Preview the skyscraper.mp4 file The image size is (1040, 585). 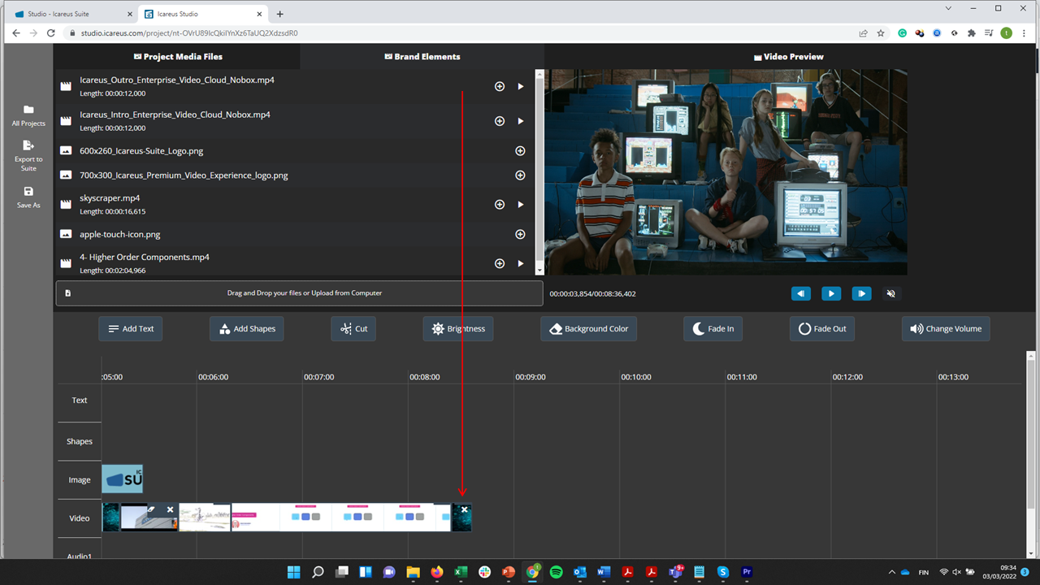coord(521,205)
